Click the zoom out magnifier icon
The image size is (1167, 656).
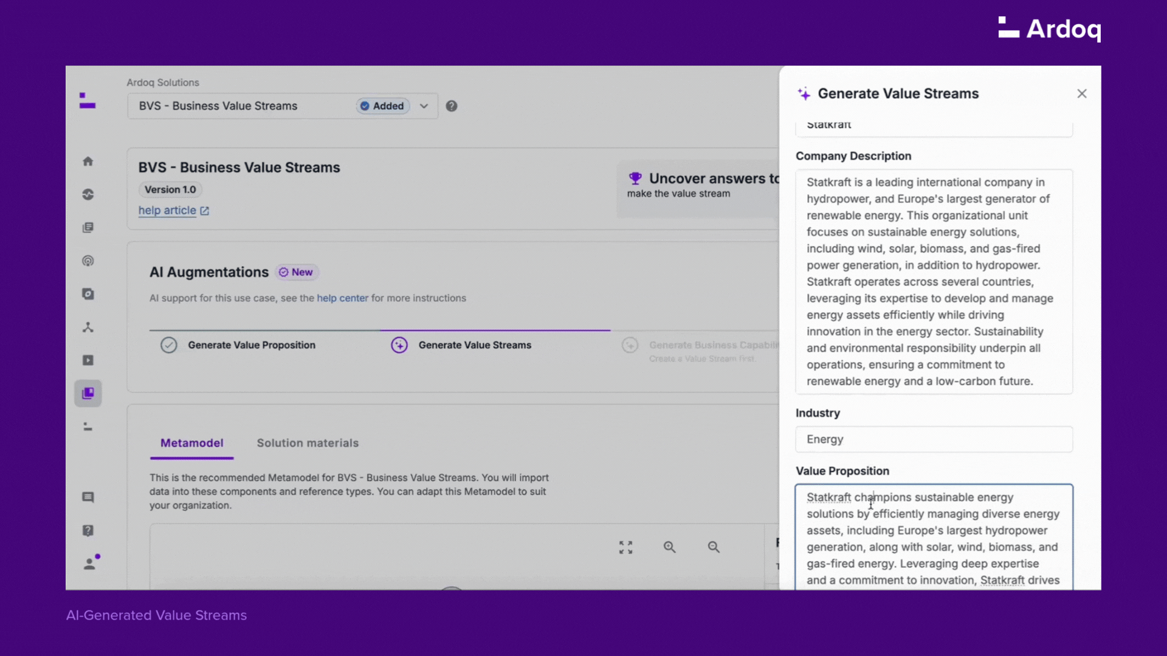(x=714, y=547)
